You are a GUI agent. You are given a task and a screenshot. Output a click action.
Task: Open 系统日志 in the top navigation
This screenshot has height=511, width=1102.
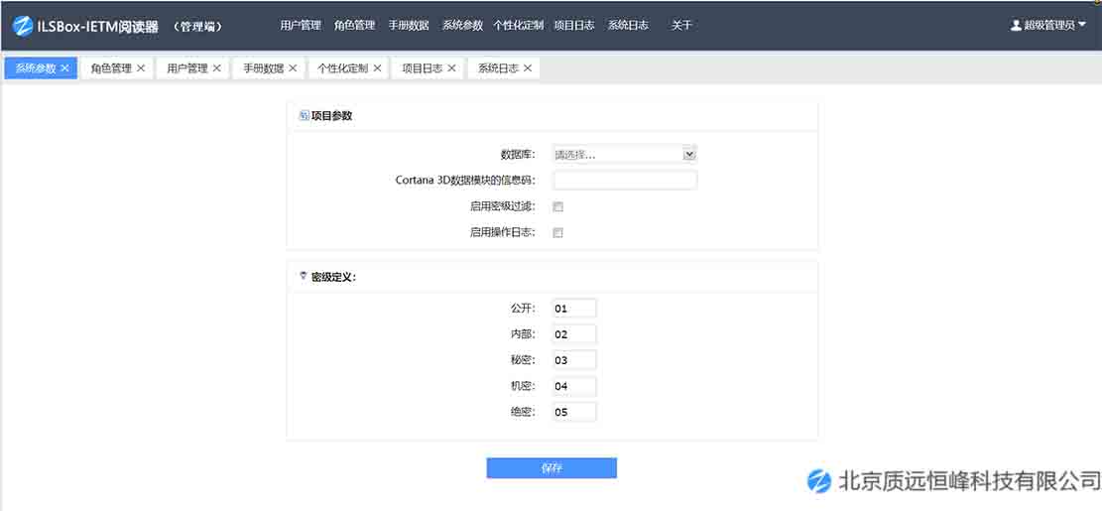[628, 26]
